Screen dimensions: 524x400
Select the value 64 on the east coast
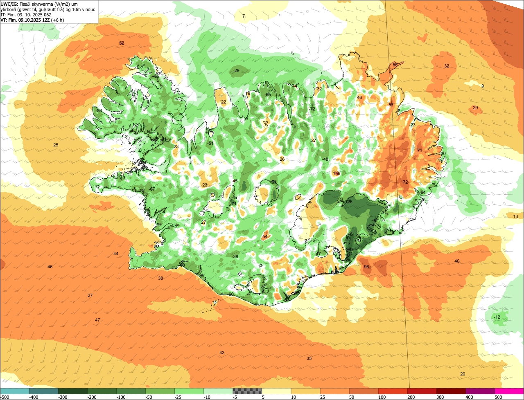pyautogui.click(x=423, y=193)
